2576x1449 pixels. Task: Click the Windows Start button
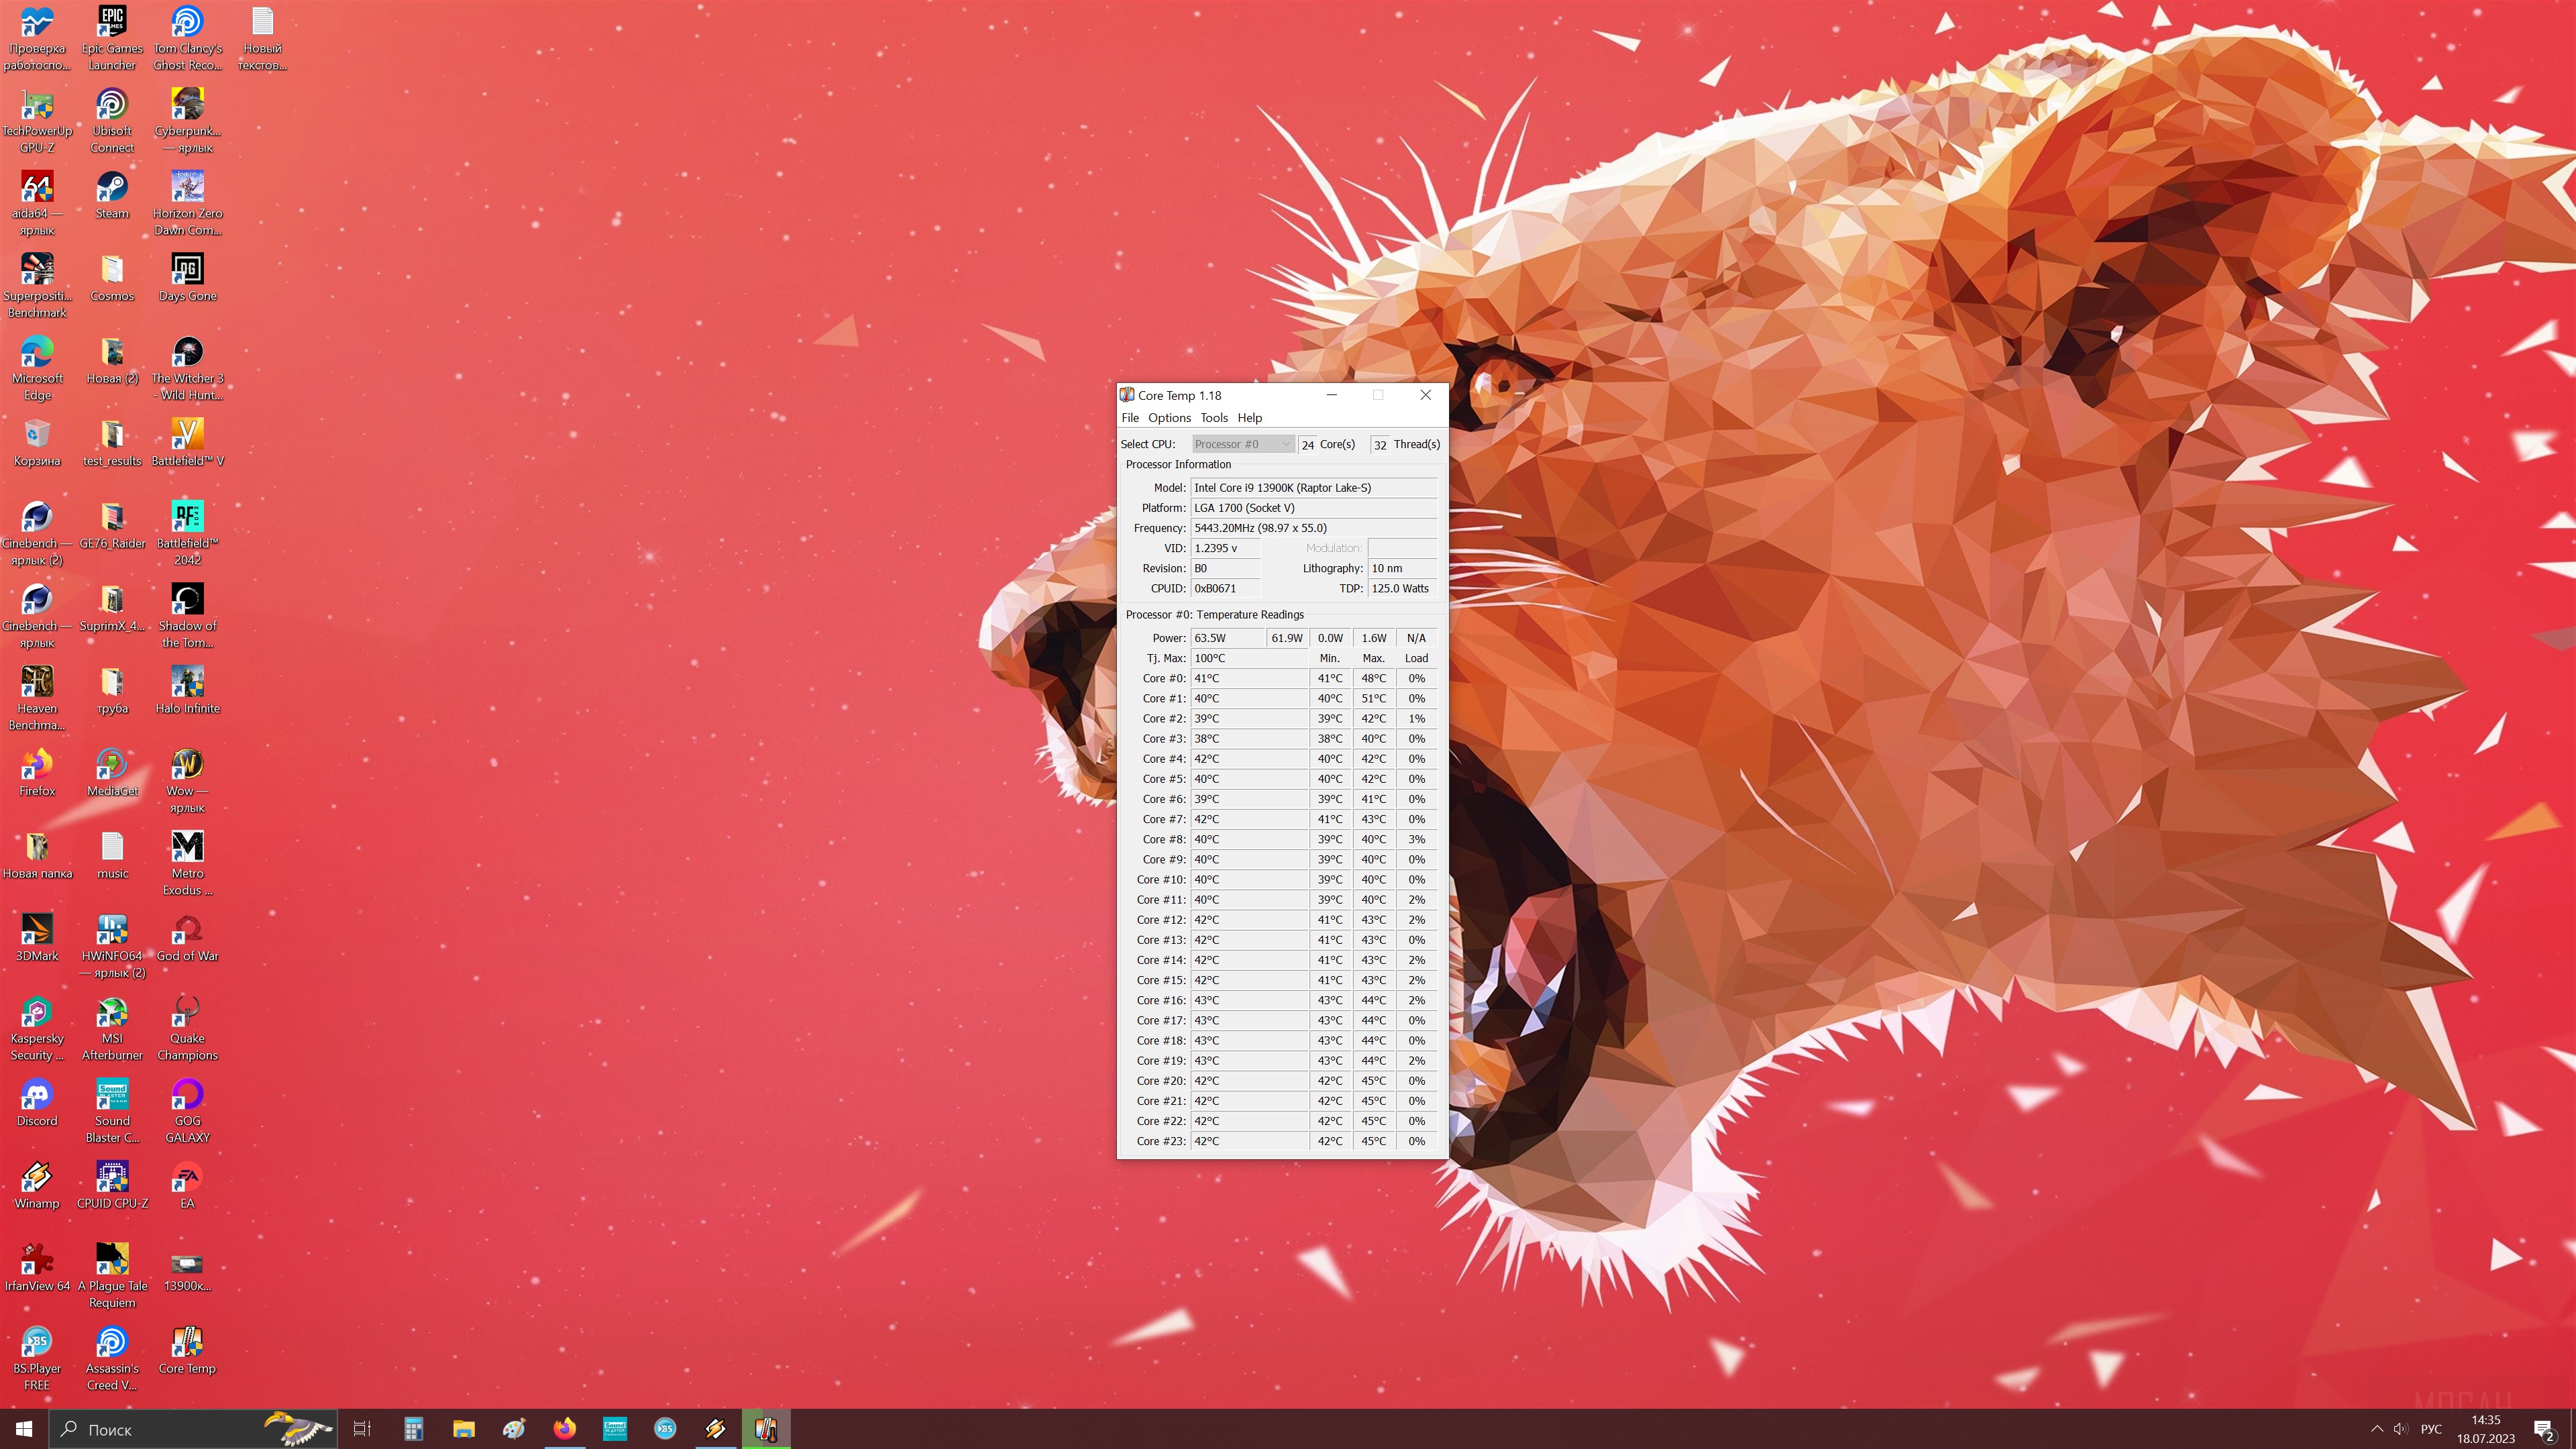click(24, 1428)
